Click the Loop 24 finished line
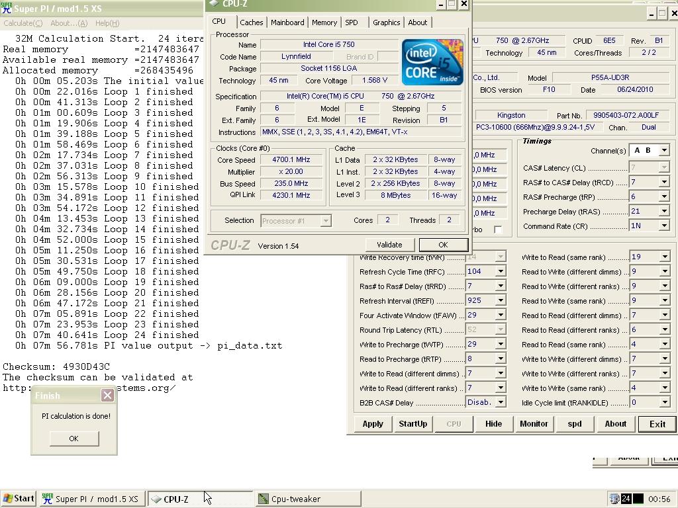The image size is (678, 508). click(x=107, y=335)
